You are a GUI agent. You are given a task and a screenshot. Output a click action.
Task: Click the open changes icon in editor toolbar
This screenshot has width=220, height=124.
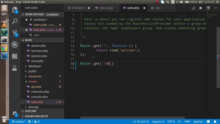click(193, 8)
